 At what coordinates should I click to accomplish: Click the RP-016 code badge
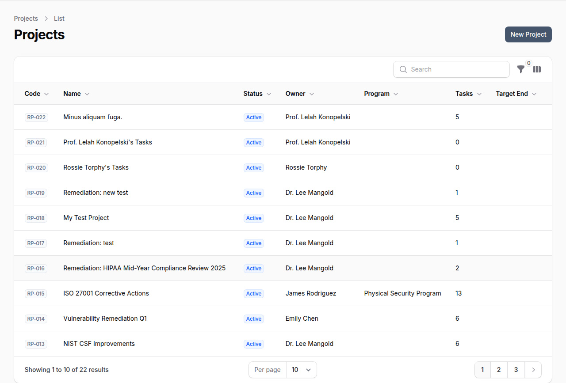pyautogui.click(x=36, y=268)
